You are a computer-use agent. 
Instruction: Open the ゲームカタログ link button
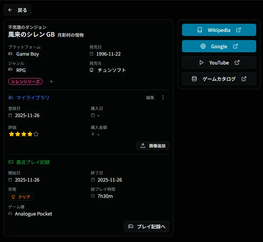[219, 79]
